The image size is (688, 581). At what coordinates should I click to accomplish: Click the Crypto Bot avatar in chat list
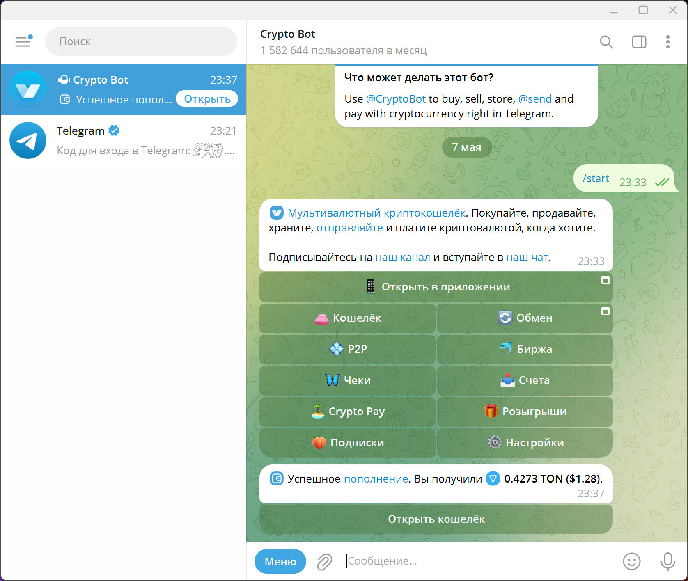pyautogui.click(x=28, y=89)
